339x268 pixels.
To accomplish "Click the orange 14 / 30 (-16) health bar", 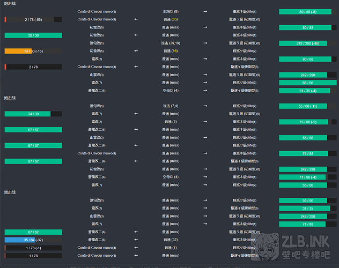I will [x=33, y=51].
